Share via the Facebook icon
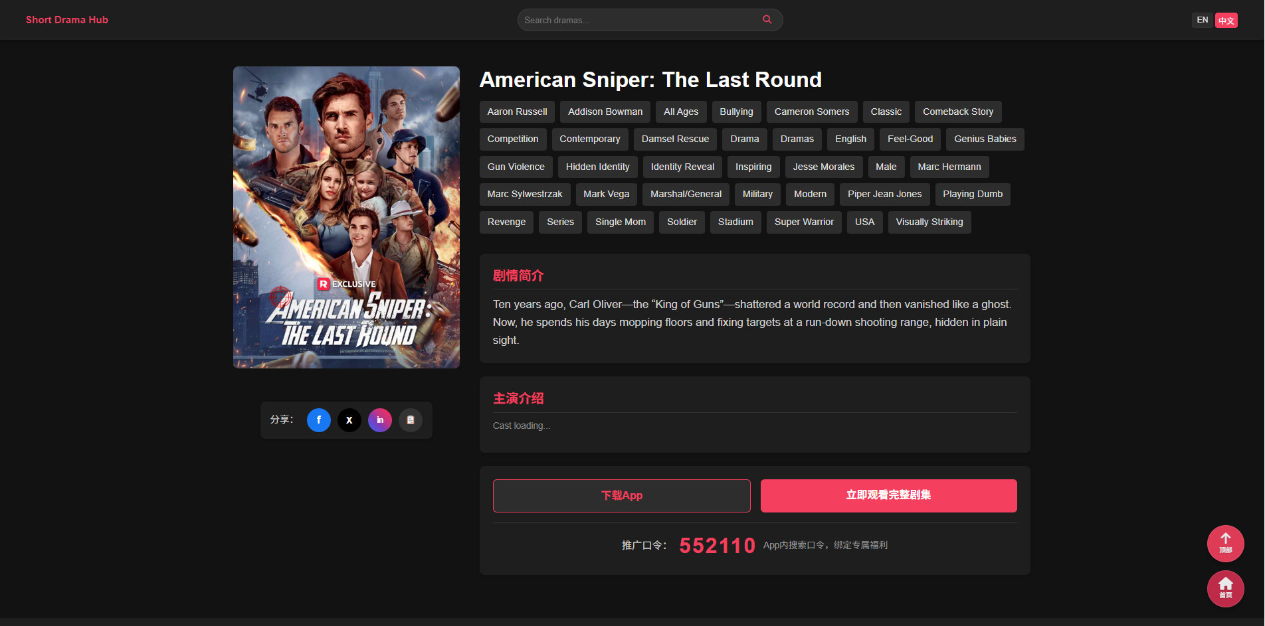 [319, 420]
